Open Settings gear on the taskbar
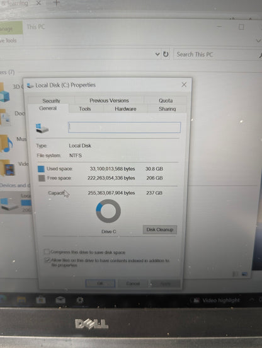The height and width of the screenshot is (348, 262). tap(80, 300)
